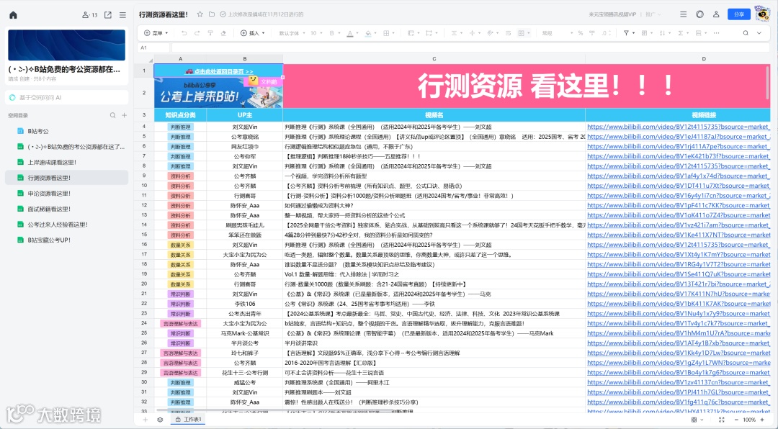
Task: Open the outline list icon near share
Action: tap(683, 14)
